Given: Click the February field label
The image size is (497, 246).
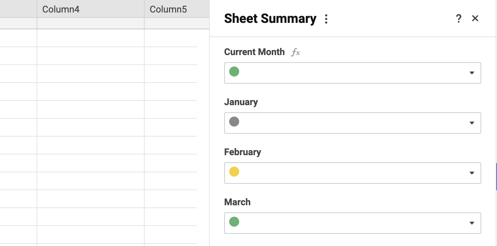Looking at the screenshot, I should click(x=242, y=152).
